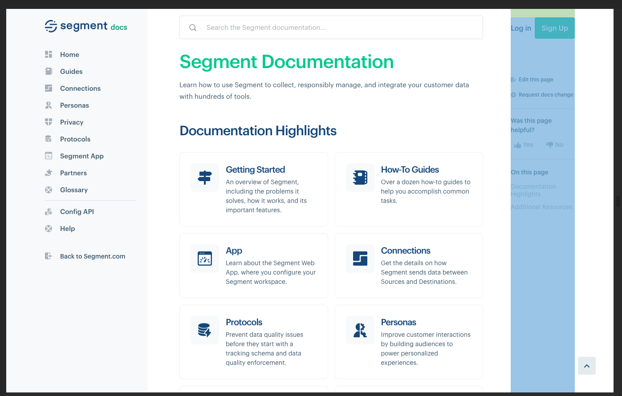Follow the Back to Segment.com link

pos(93,256)
